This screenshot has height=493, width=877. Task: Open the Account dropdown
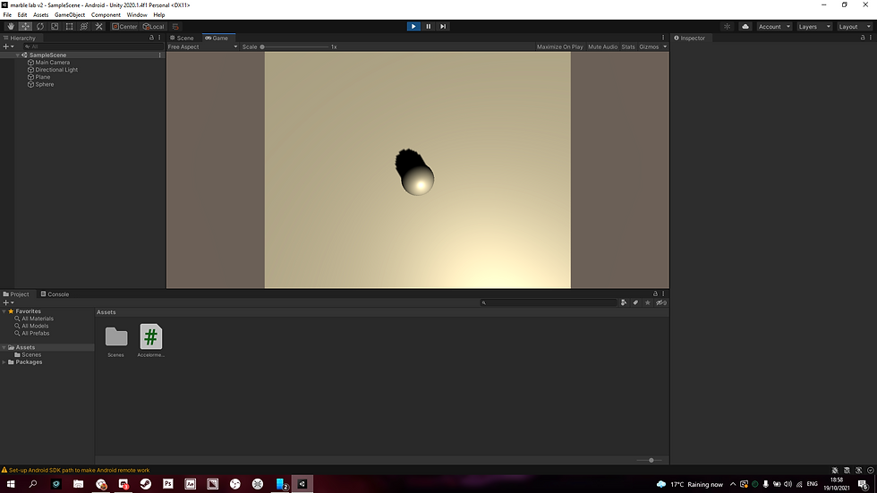(x=774, y=26)
